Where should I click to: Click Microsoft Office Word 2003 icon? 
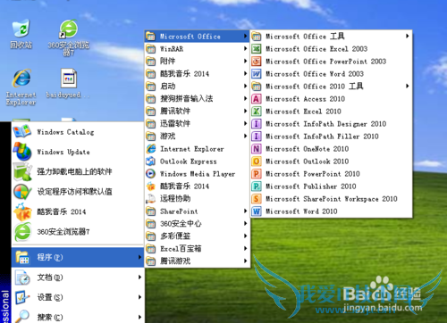257,74
